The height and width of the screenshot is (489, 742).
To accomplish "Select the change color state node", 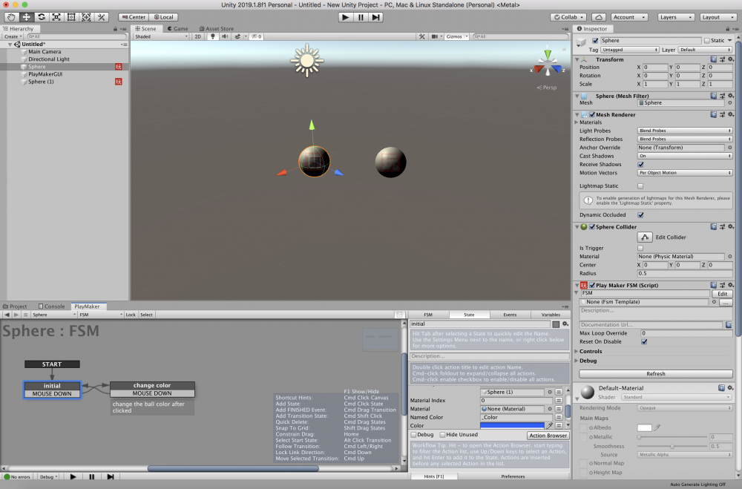I will [152, 389].
